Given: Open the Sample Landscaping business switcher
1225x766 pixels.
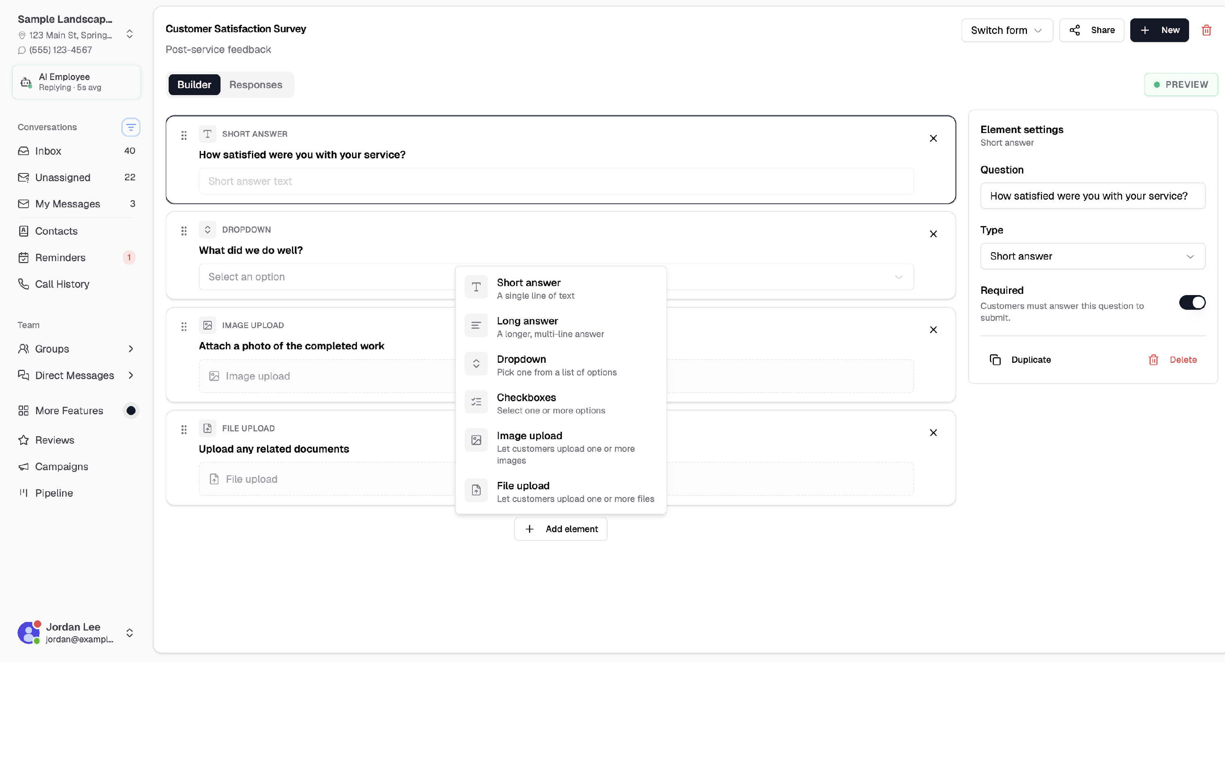Looking at the screenshot, I should [129, 34].
